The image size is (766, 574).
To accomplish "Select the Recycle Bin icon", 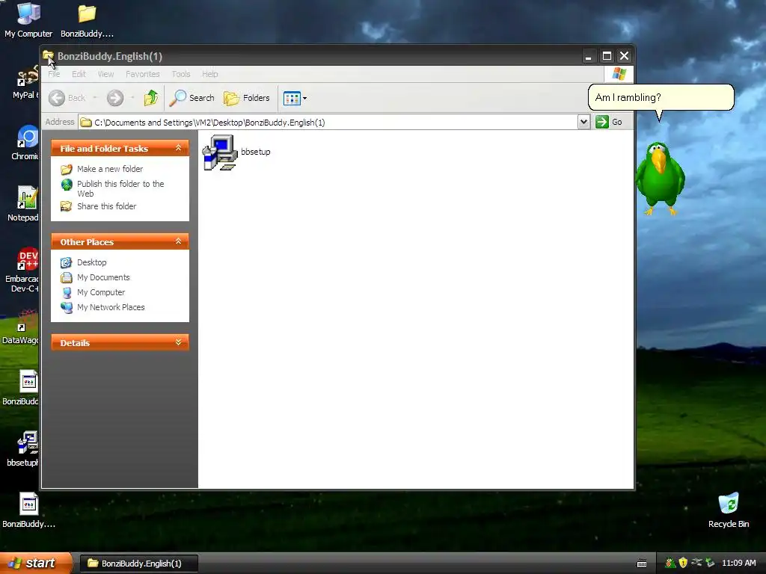I will 729,510.
